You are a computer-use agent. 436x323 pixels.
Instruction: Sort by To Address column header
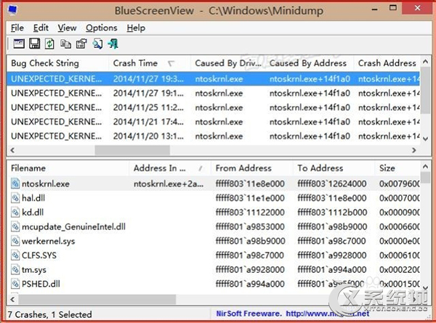[x=334, y=168]
